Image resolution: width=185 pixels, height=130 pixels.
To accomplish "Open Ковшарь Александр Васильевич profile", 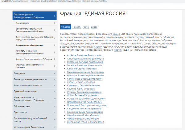I will (85, 75).
